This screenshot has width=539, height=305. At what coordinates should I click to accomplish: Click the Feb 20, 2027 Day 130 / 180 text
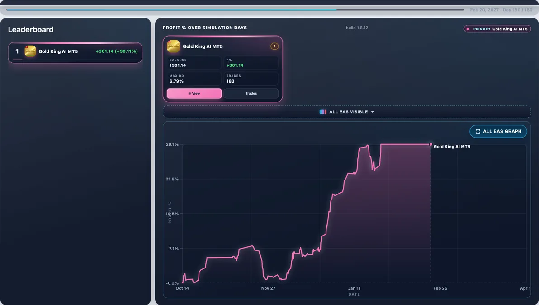click(x=501, y=10)
